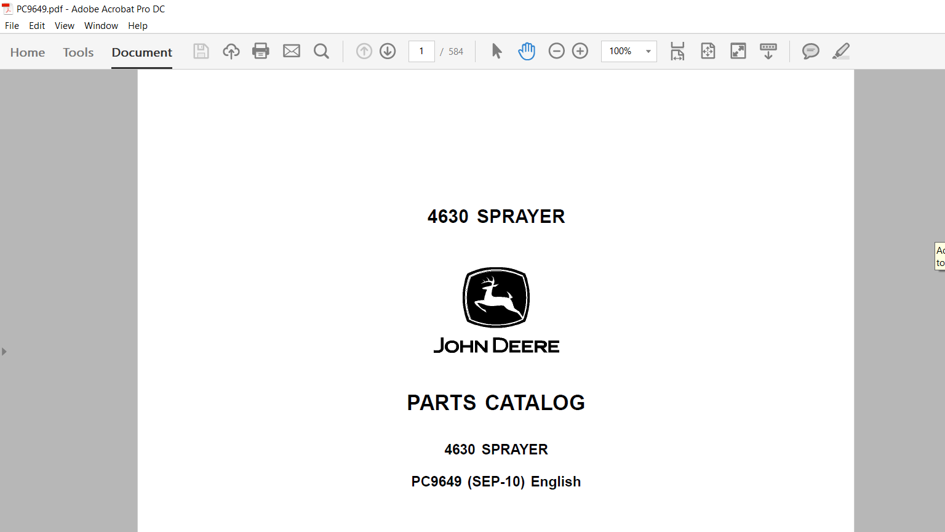
Task: Zoom in with plus icon
Action: [x=580, y=51]
